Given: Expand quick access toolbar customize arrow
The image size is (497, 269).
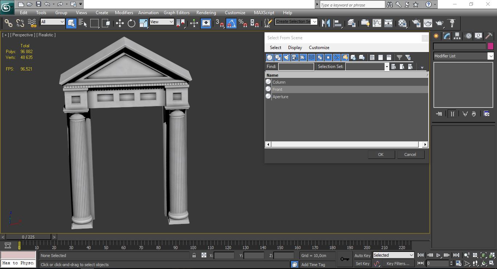Looking at the screenshot, I should 81,4.
